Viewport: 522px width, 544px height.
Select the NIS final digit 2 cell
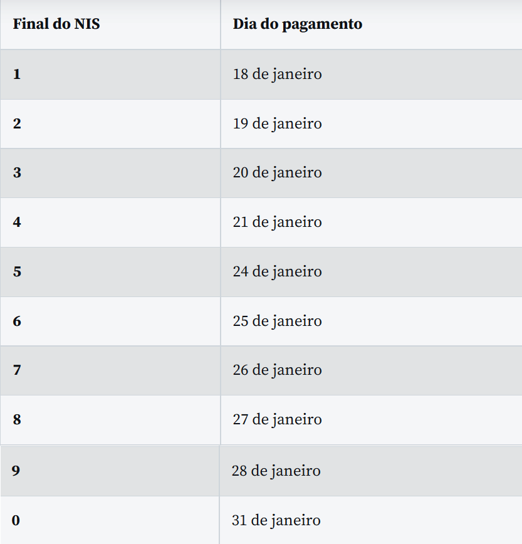(17, 123)
